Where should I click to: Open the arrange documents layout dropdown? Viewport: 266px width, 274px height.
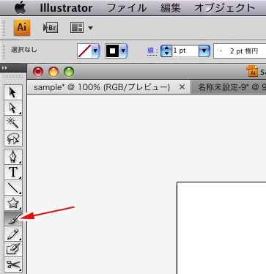[x=81, y=28]
